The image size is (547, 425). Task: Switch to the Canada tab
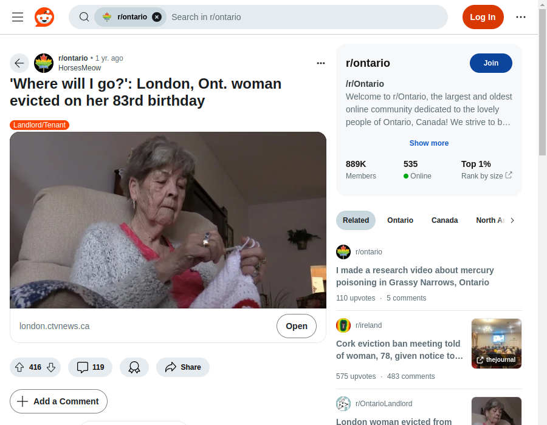click(x=444, y=220)
